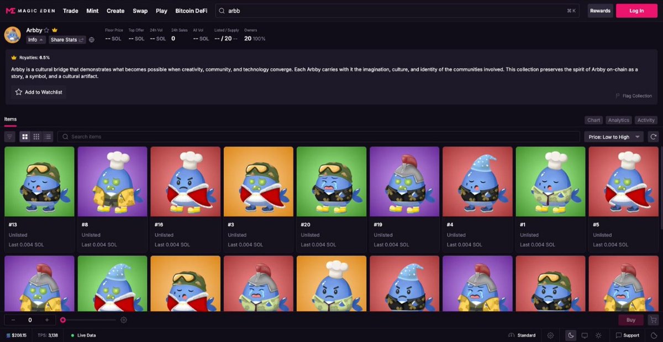Open Price: Low to High sort dropdown
Screen dimensions: 663x342
pyautogui.click(x=614, y=136)
